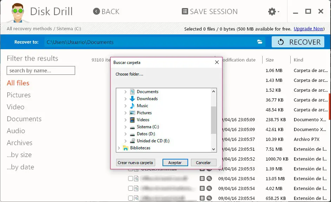Expand the Unidad de CD (E:) node
The image size is (331, 202).
coord(125,141)
